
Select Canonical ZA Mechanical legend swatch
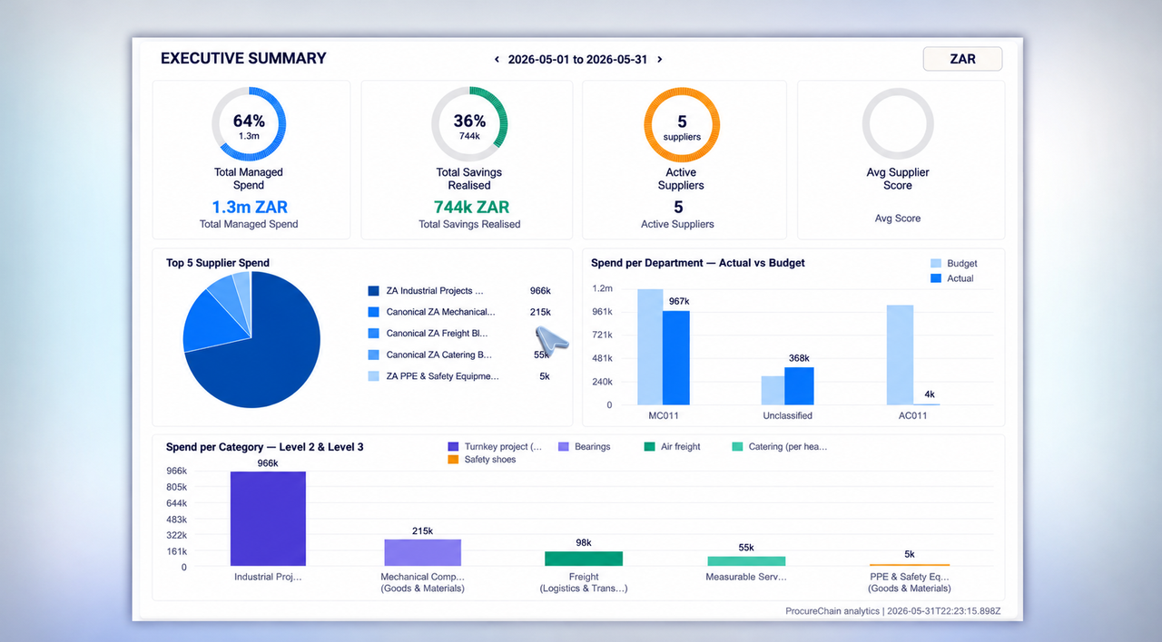(x=373, y=312)
